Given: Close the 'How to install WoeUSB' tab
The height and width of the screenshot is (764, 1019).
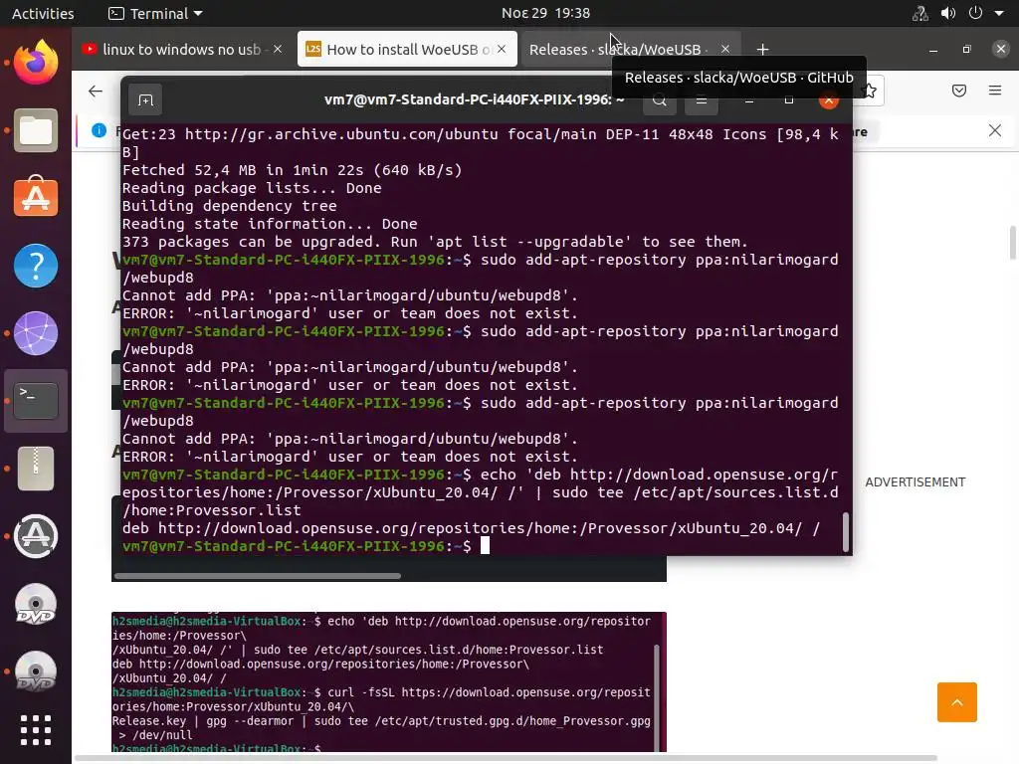Looking at the screenshot, I should pos(502,49).
